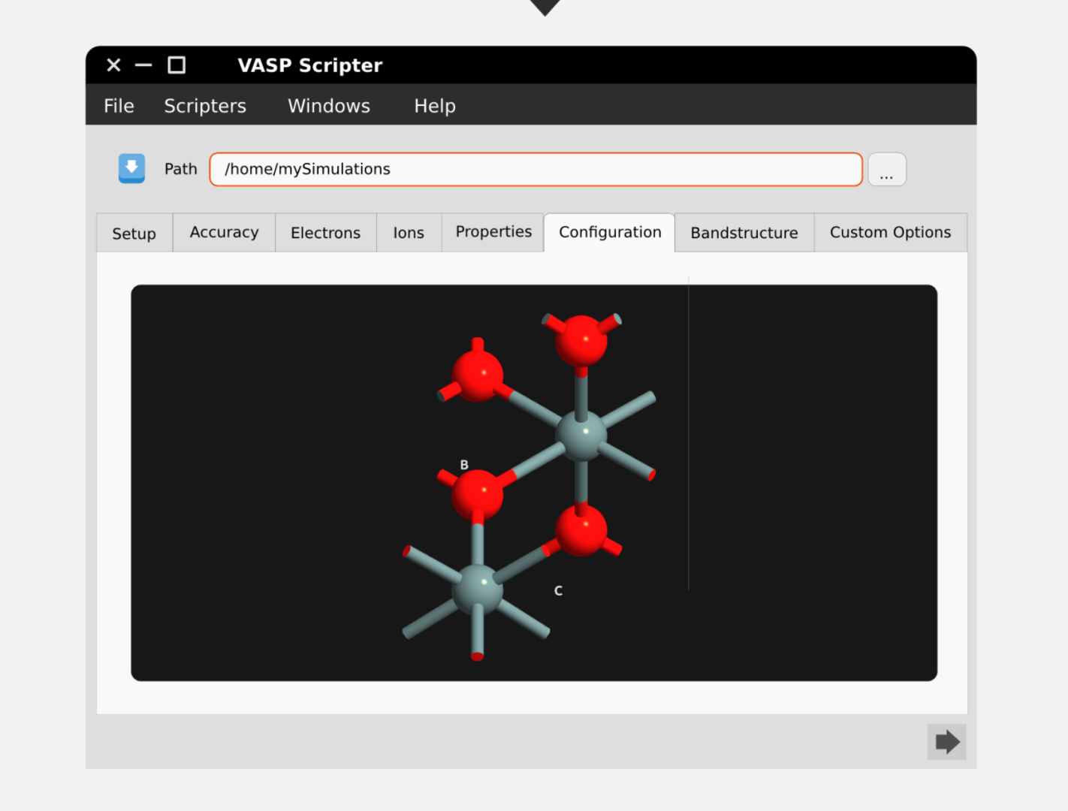
Task: Click the blue download arrow icon
Action: coord(131,168)
